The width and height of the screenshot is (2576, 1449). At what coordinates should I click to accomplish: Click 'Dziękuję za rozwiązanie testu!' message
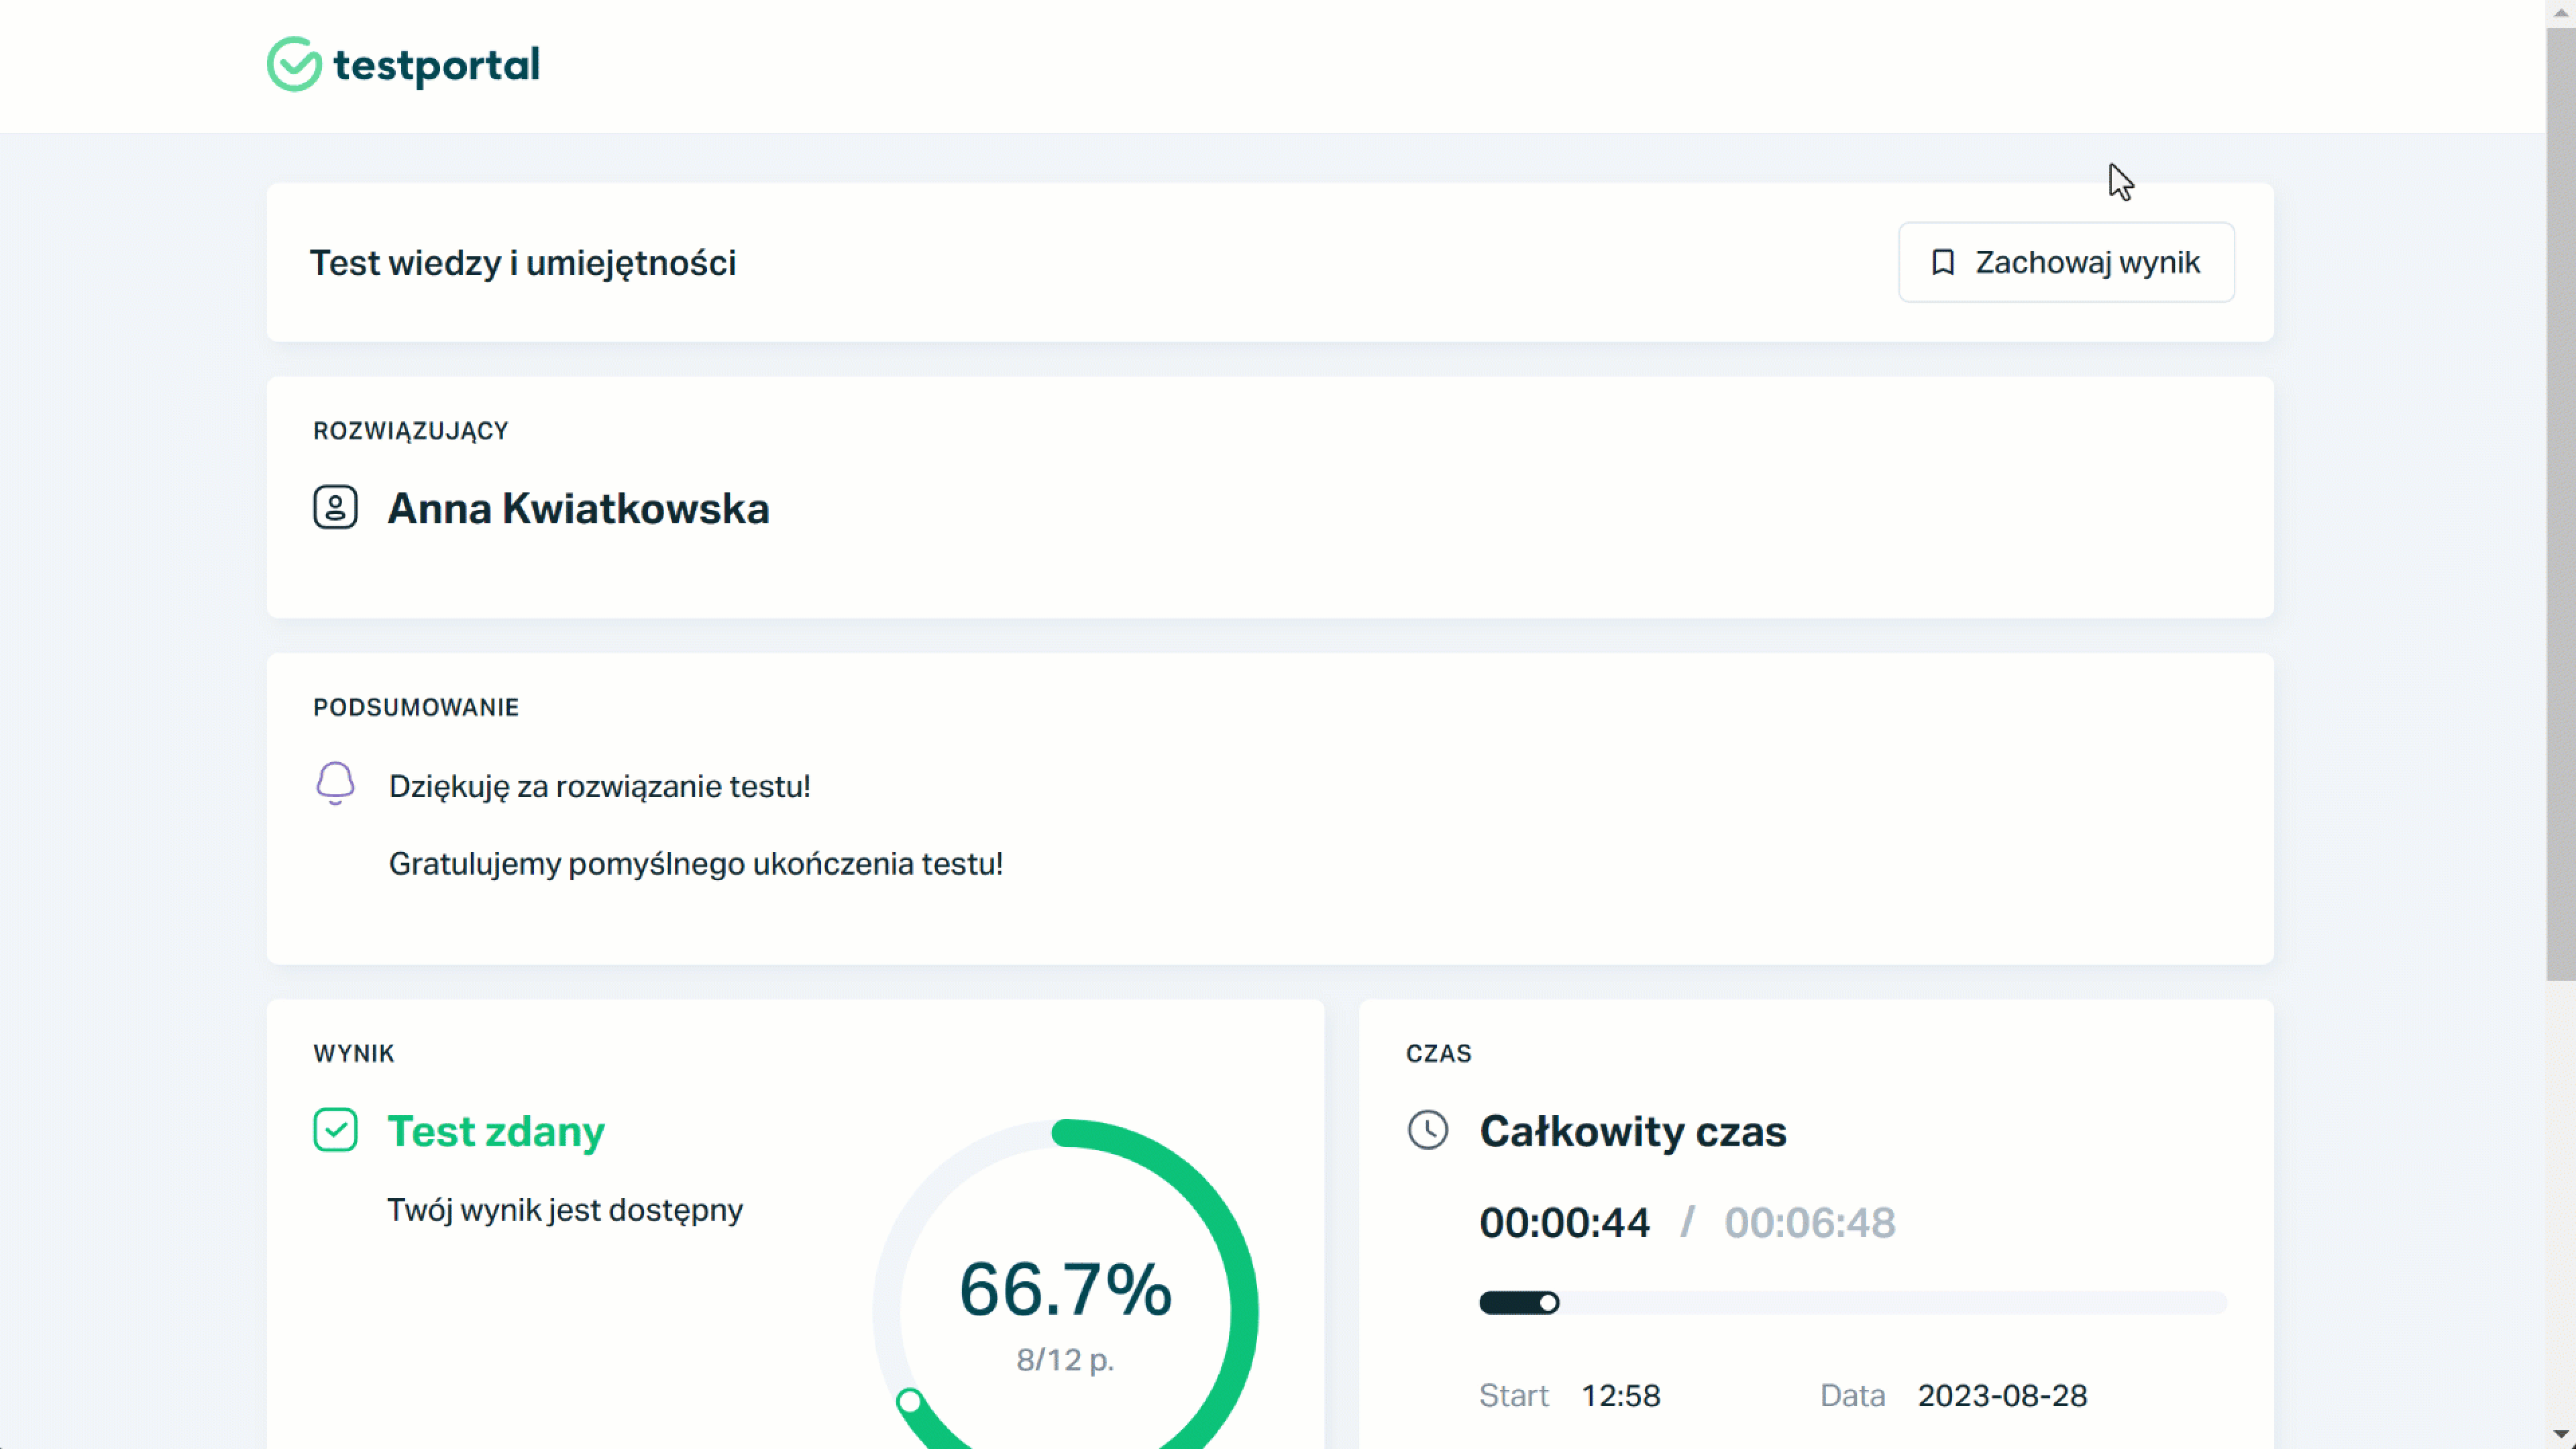[600, 786]
